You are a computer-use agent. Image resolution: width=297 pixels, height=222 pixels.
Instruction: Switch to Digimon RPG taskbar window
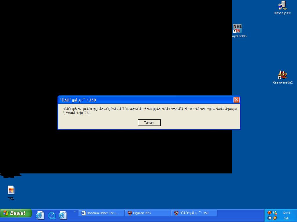148,213
